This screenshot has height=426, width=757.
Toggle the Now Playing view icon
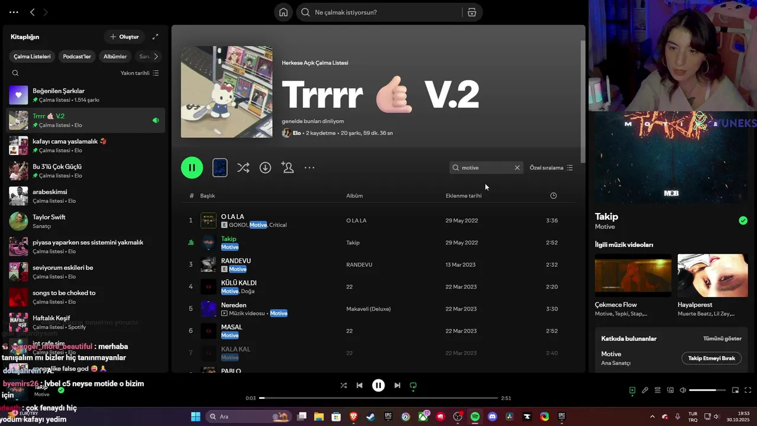[632, 390]
